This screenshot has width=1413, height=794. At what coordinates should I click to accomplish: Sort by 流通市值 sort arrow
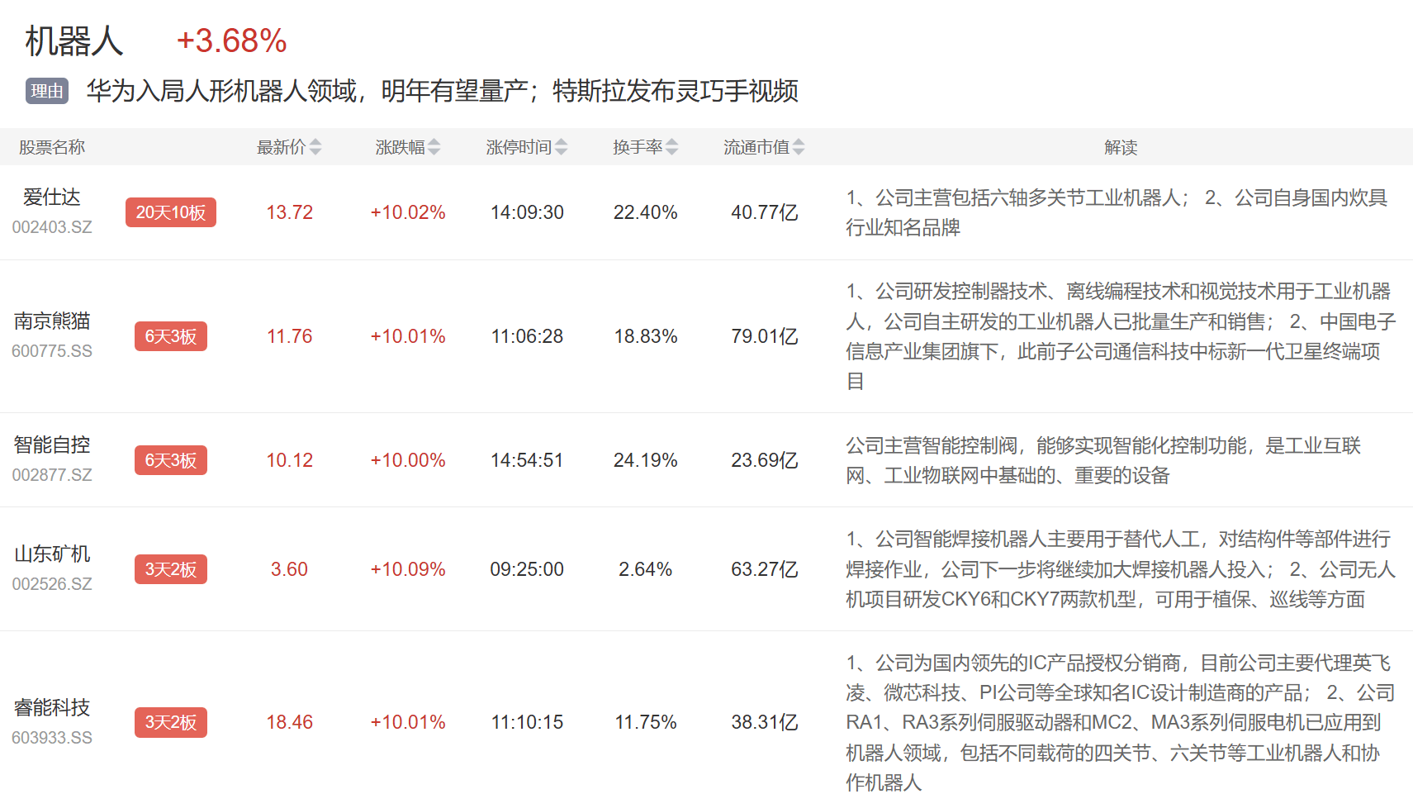[x=799, y=146]
